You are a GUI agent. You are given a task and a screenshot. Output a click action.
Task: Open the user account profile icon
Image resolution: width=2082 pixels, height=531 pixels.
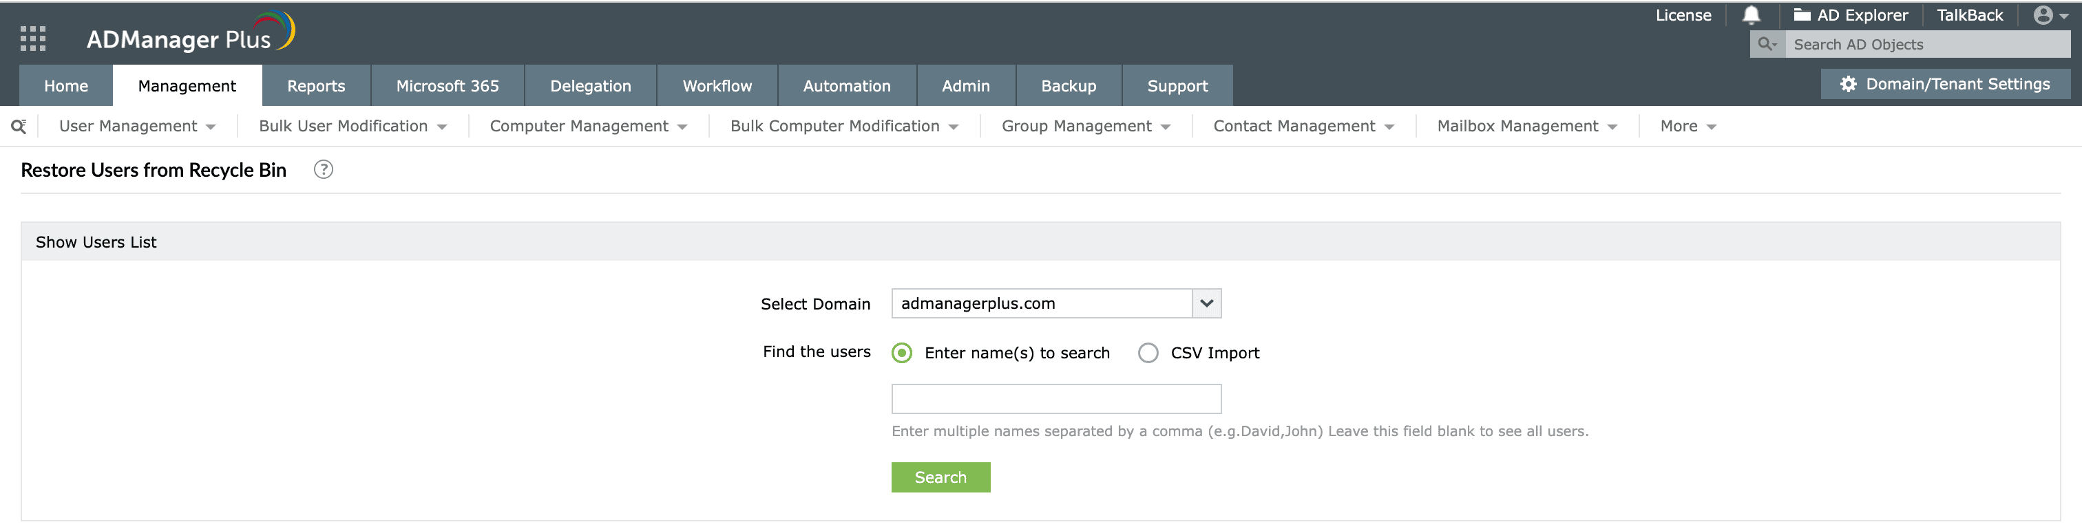[x=2042, y=15]
